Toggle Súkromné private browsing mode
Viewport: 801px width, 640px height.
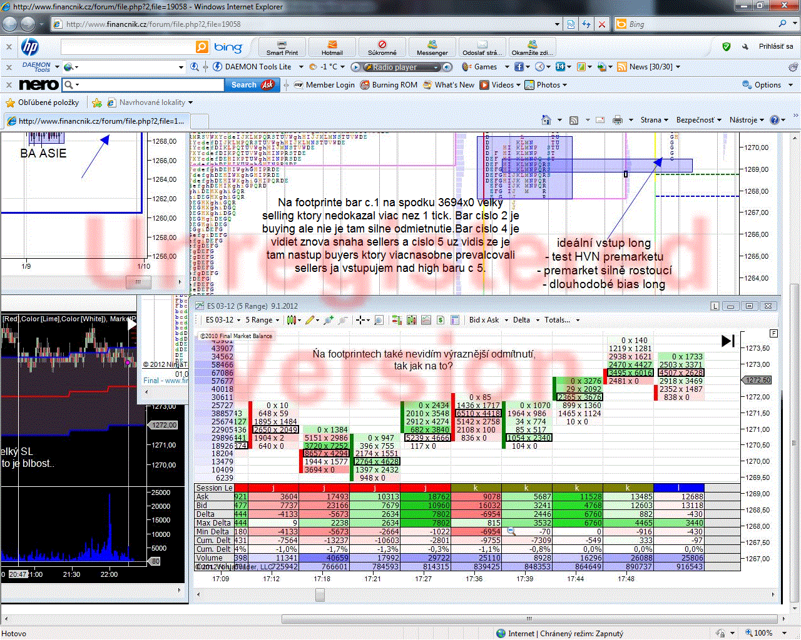click(382, 47)
